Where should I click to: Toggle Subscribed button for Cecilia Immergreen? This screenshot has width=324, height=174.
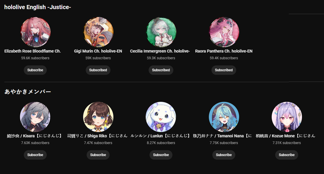161,70
